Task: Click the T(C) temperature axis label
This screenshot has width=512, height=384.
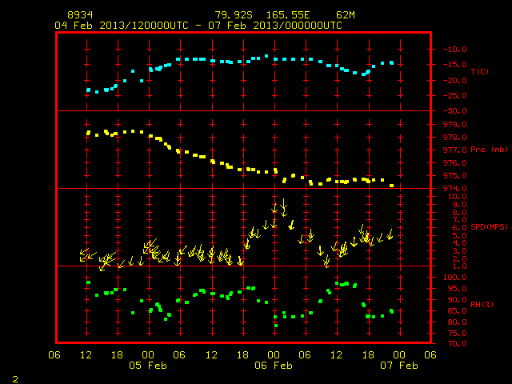Action: [x=480, y=71]
